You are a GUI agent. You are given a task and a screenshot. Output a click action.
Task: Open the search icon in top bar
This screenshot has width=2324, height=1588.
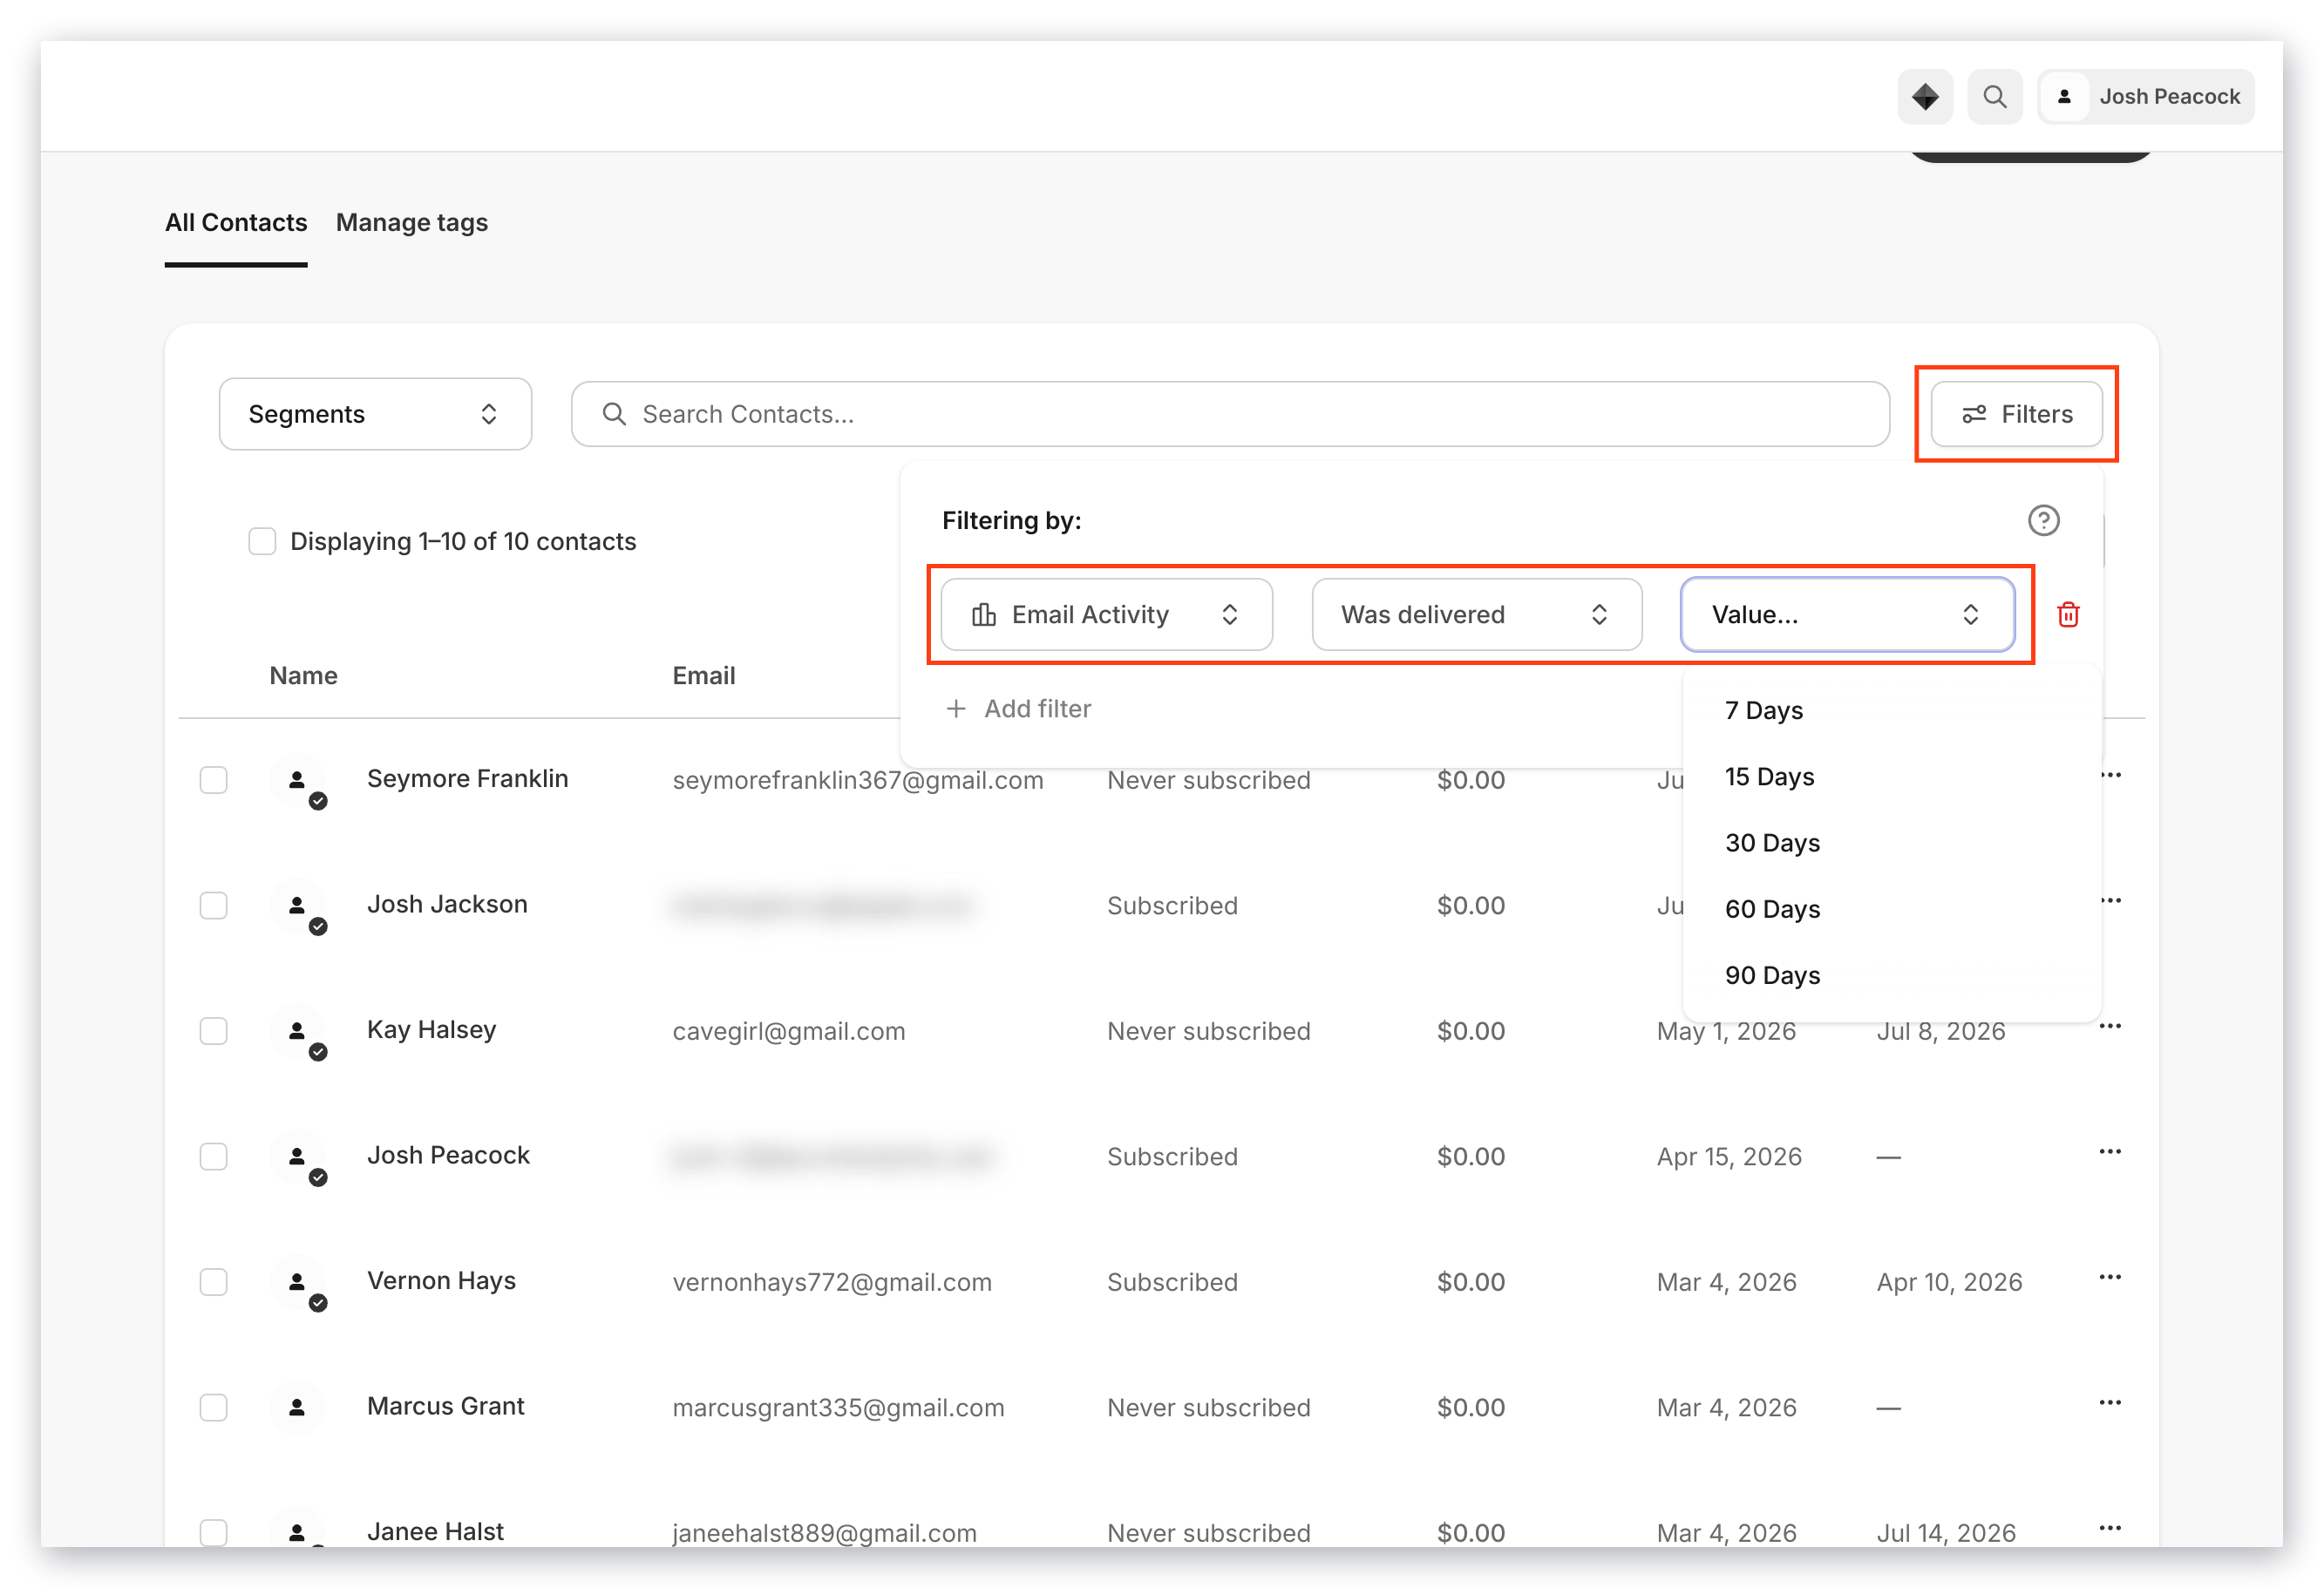1994,97
